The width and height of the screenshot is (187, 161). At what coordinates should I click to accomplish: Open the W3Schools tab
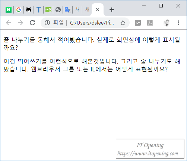pos(48,10)
